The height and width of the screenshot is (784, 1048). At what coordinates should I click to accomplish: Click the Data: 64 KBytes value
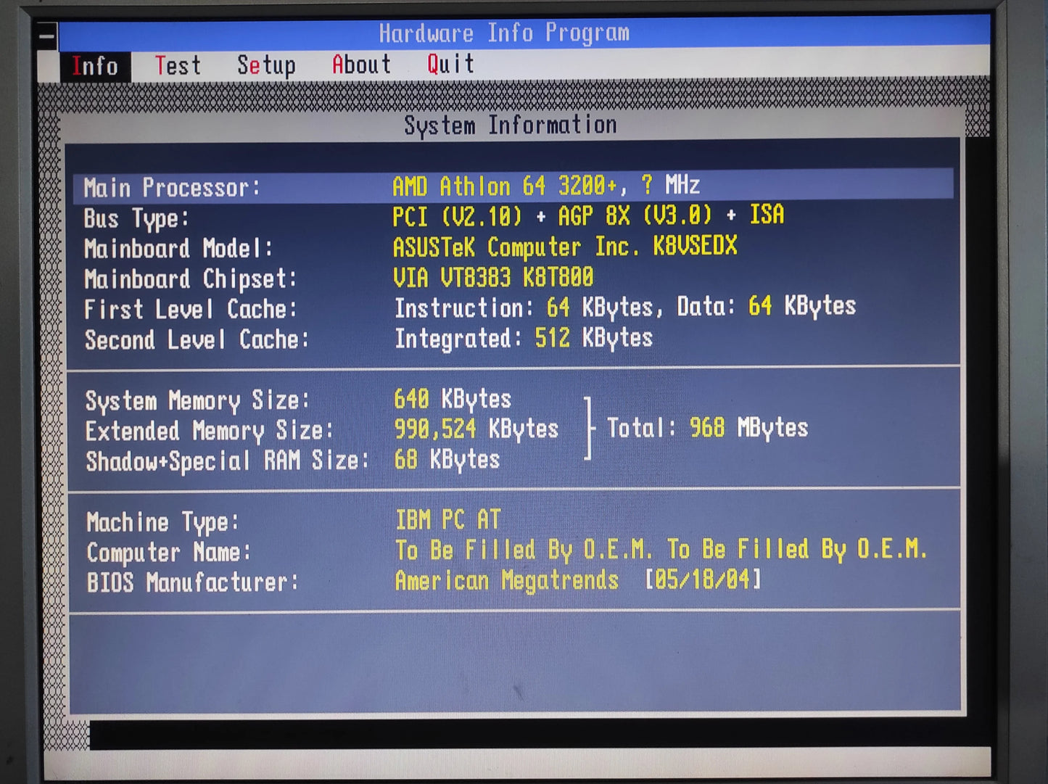click(x=767, y=306)
